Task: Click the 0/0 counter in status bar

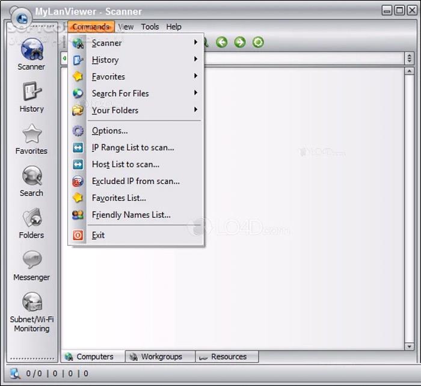Action: tap(34, 373)
